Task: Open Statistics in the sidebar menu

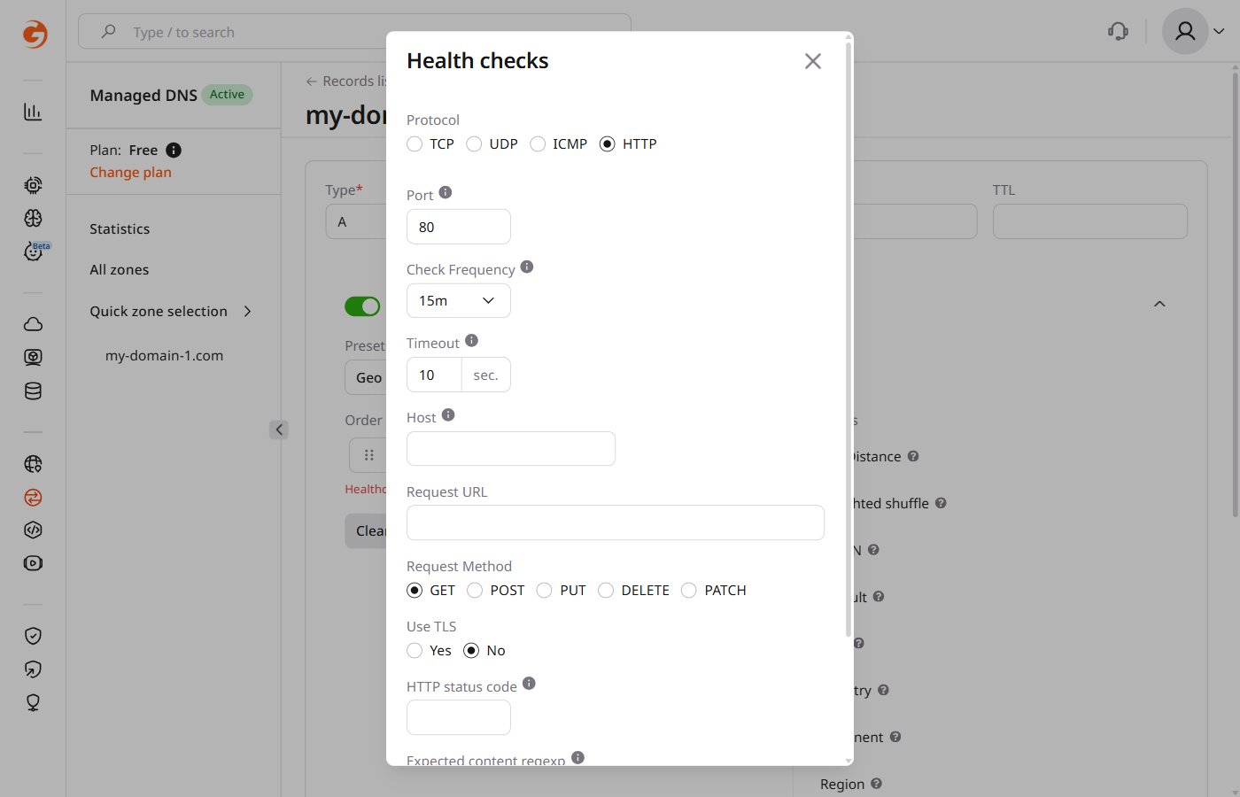Action: 120,229
